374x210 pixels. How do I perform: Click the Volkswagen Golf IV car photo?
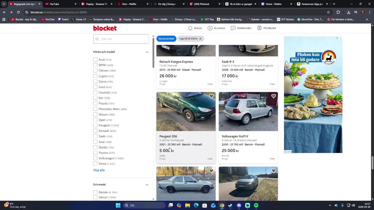tap(248, 112)
